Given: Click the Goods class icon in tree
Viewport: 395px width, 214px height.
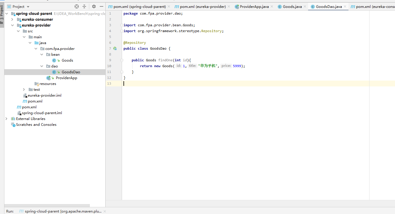Looking at the screenshot, I should tap(54, 60).
